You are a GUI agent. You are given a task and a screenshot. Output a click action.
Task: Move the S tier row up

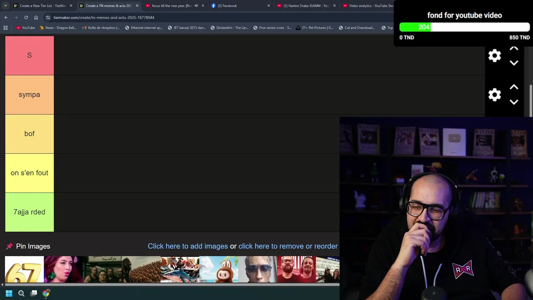(514, 49)
